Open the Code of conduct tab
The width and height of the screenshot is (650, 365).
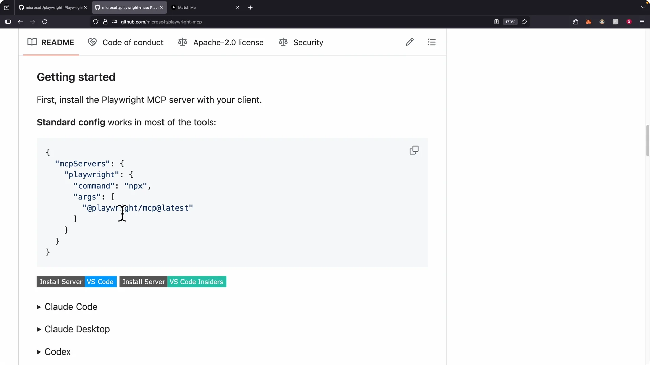pos(126,42)
